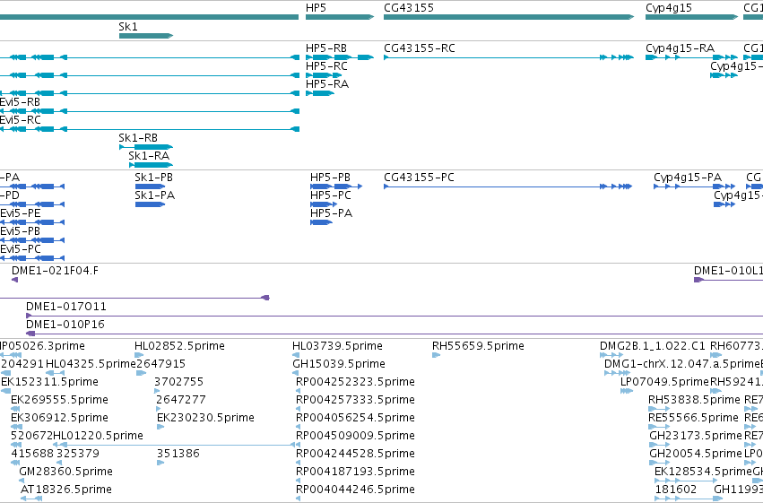Viewport: 763px width, 503px height.
Task: Click the RP004056254.5prime EST label
Action: (355, 419)
